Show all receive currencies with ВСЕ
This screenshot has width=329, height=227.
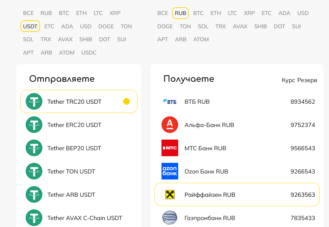click(162, 13)
